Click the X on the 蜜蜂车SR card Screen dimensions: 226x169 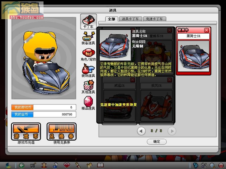click(x=170, y=30)
